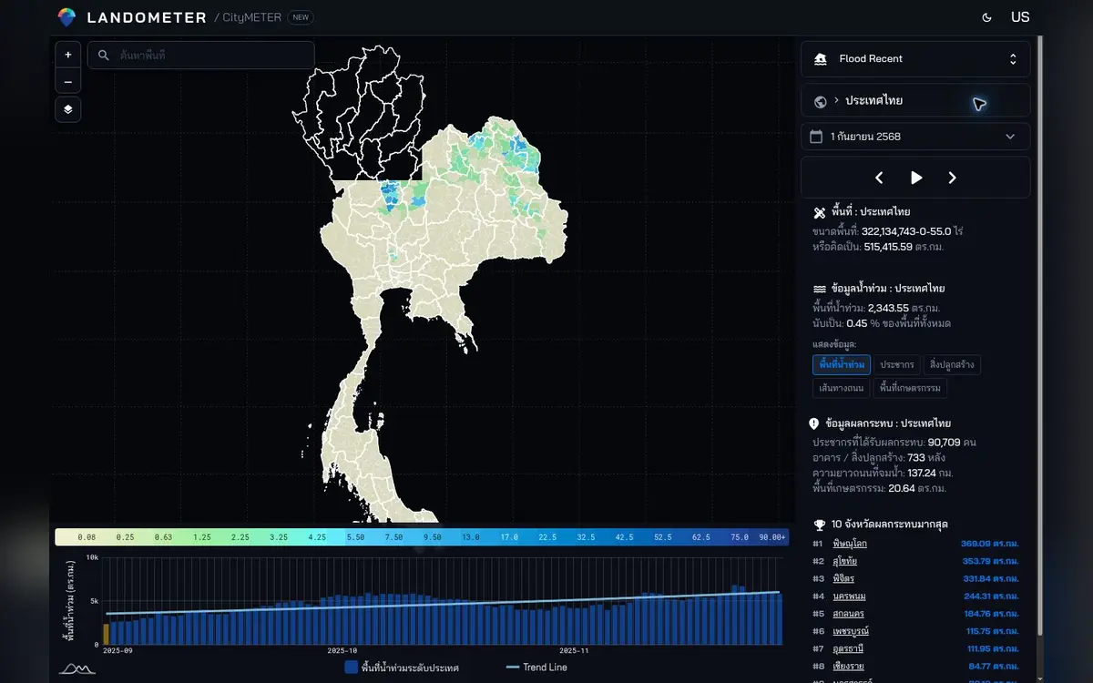Click the flood house icon
This screenshot has width=1093, height=683.
(x=821, y=59)
